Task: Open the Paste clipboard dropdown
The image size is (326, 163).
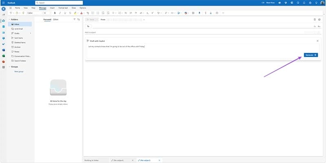Action: click(x=20, y=13)
